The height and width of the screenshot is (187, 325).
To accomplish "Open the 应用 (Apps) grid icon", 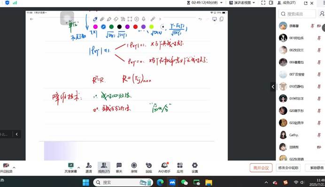I will click(x=180, y=167).
